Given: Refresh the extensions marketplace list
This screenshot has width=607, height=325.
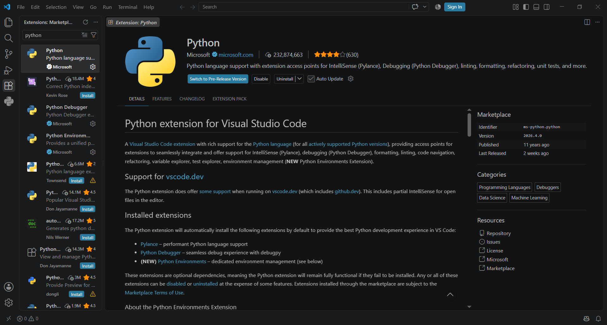Looking at the screenshot, I should [x=85, y=22].
